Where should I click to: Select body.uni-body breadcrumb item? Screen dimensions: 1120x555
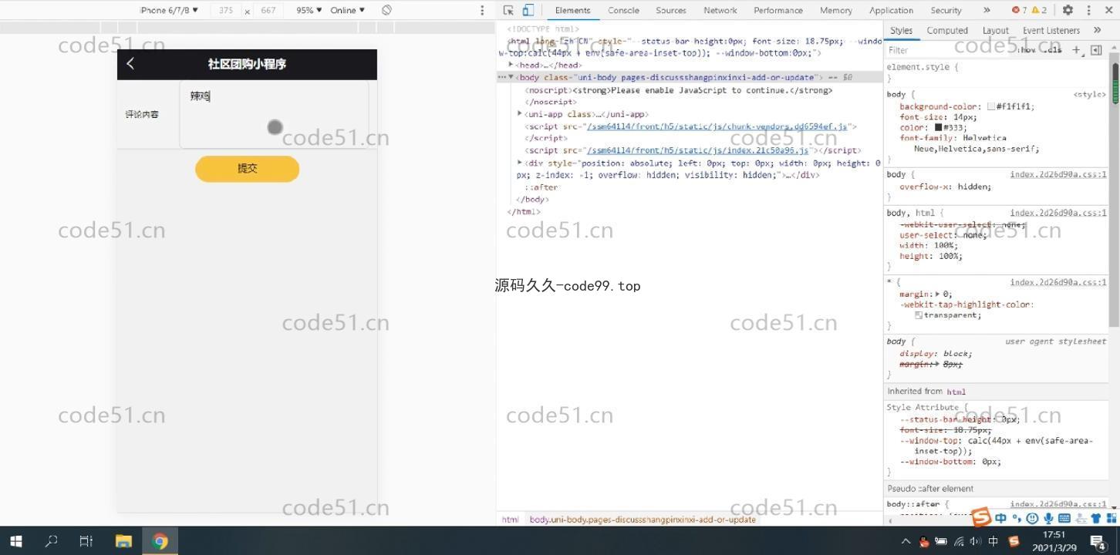pos(643,520)
